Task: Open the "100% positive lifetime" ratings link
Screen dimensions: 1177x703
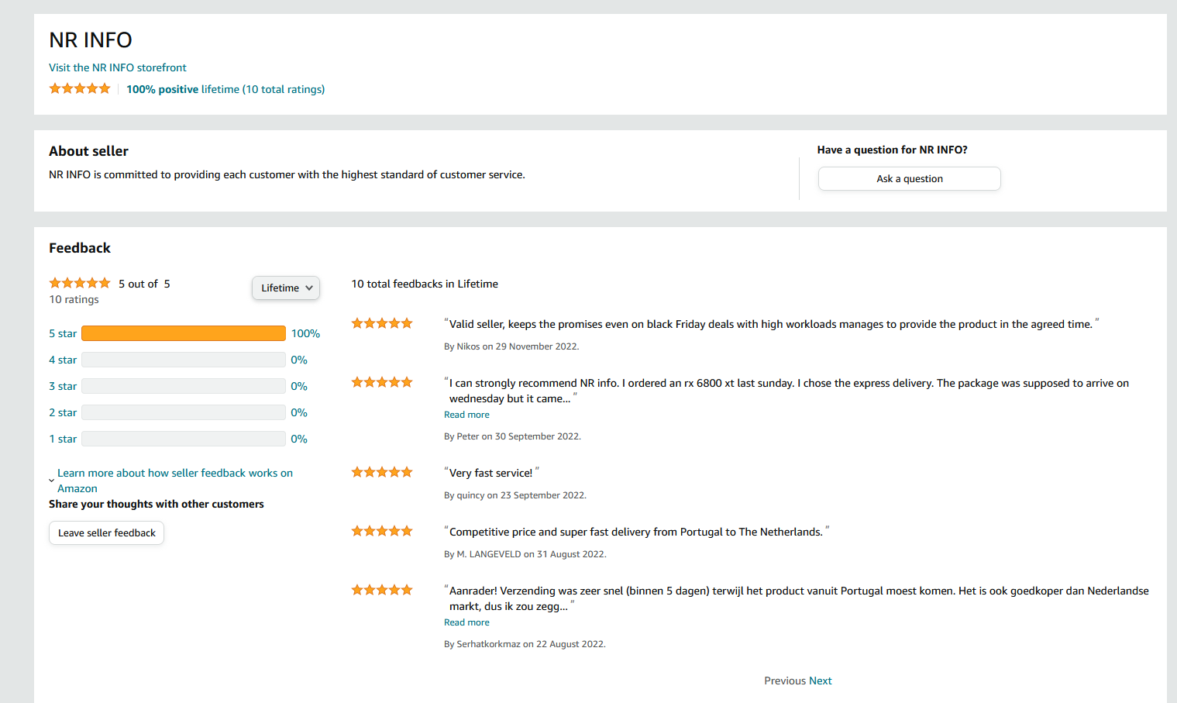Action: [x=225, y=89]
